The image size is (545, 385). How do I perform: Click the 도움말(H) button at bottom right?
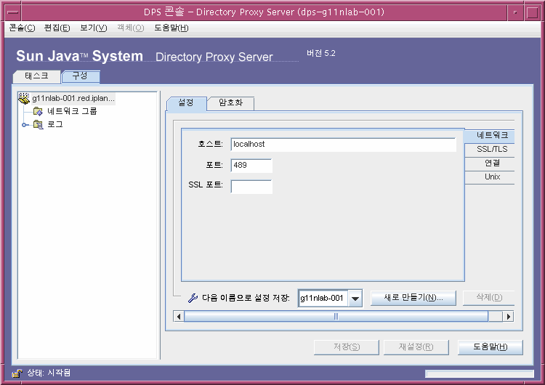coord(490,347)
